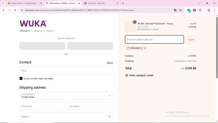The height and width of the screenshot is (123, 218).
Task: Click the address search magnifier icon
Action: pos(110,117)
